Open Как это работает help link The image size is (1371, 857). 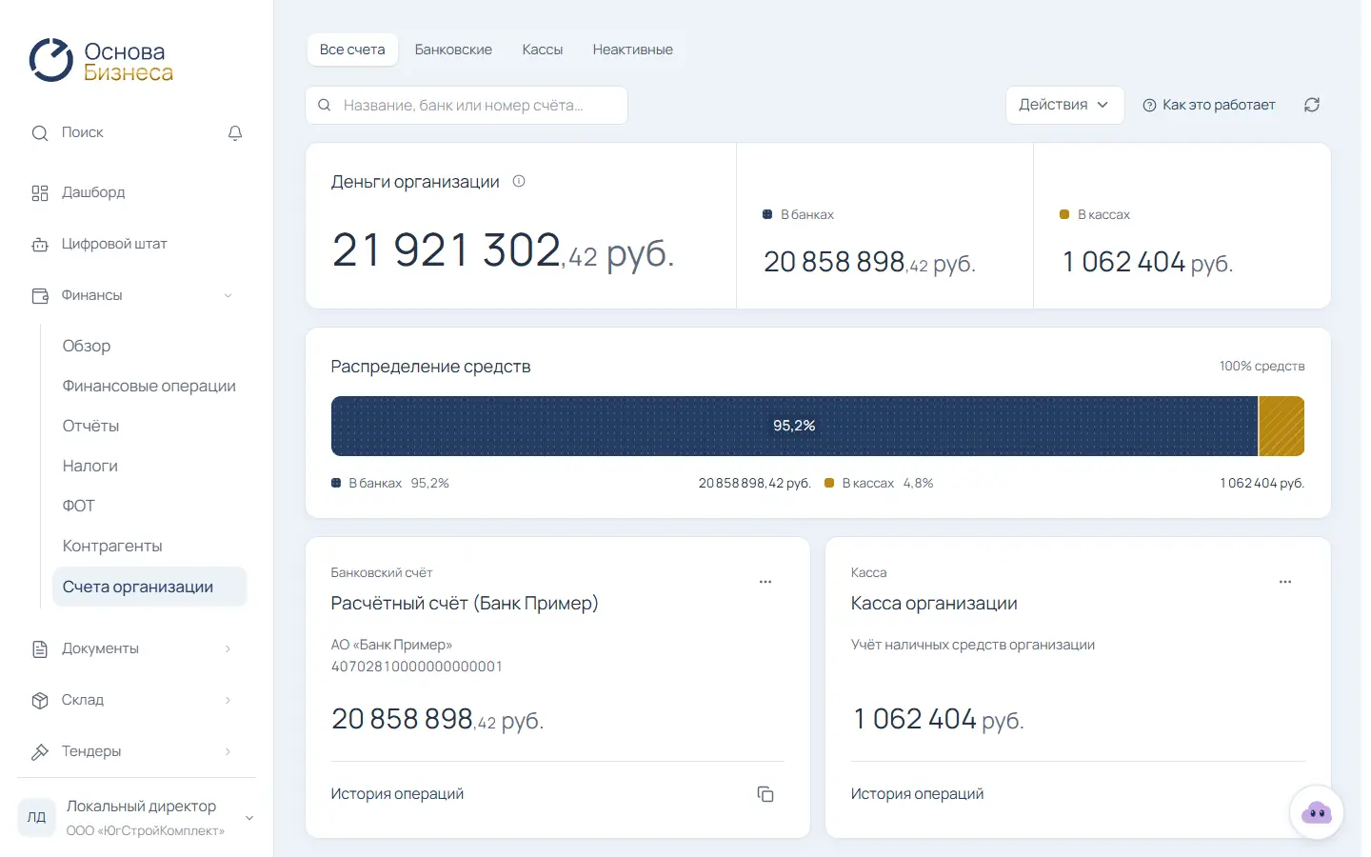[1209, 105]
